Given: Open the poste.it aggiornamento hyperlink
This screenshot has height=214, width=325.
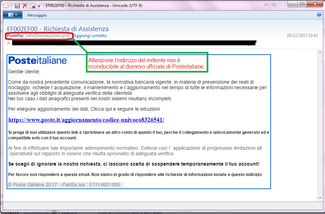Looking at the screenshot, I should pyautogui.click(x=86, y=120).
